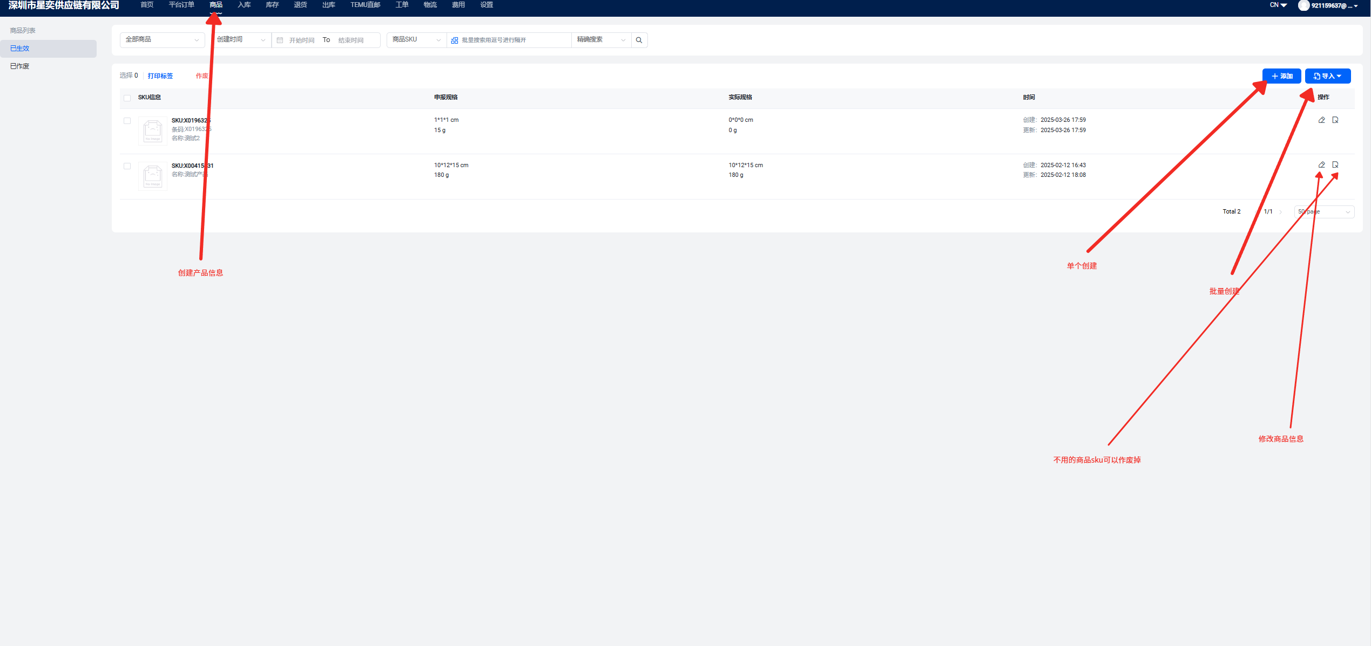
Task: Click the 2025-03-26 17:59 created time
Action: click(x=1063, y=120)
